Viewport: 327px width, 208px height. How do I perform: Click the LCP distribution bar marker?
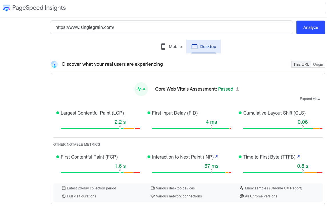(x=120, y=127)
